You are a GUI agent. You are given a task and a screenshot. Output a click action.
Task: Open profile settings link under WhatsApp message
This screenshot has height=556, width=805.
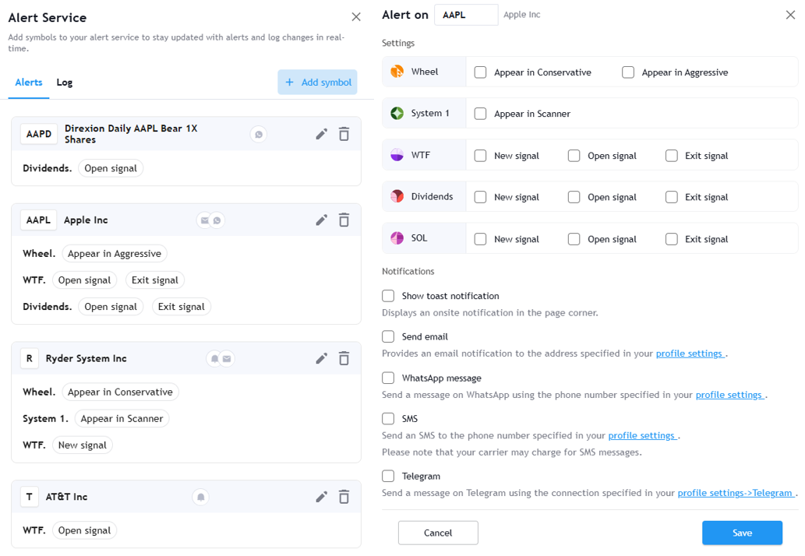pos(730,395)
